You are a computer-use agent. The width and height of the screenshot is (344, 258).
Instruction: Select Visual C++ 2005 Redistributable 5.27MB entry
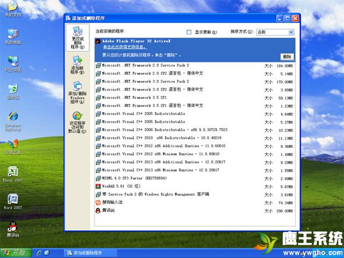(x=195, y=122)
